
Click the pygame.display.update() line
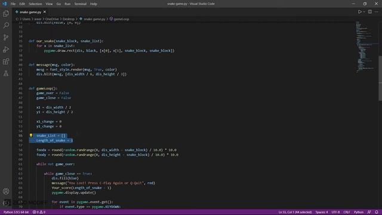[x=74, y=192]
